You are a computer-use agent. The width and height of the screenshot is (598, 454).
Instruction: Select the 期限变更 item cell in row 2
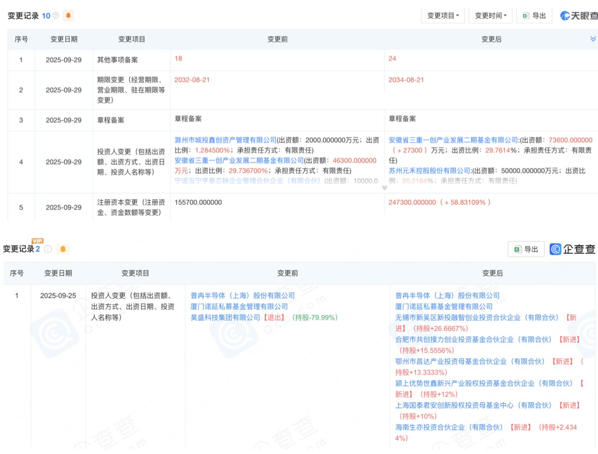(x=131, y=90)
